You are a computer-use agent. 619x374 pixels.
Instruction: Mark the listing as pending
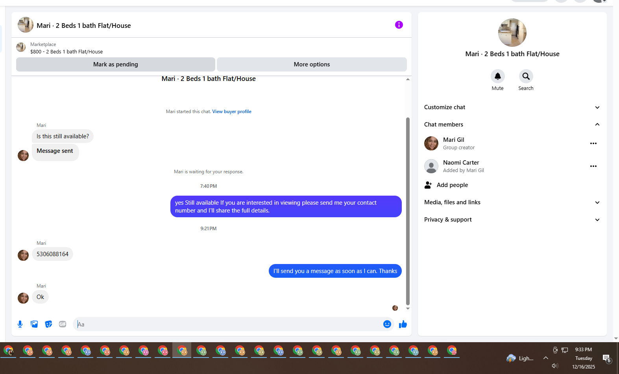[x=116, y=64]
